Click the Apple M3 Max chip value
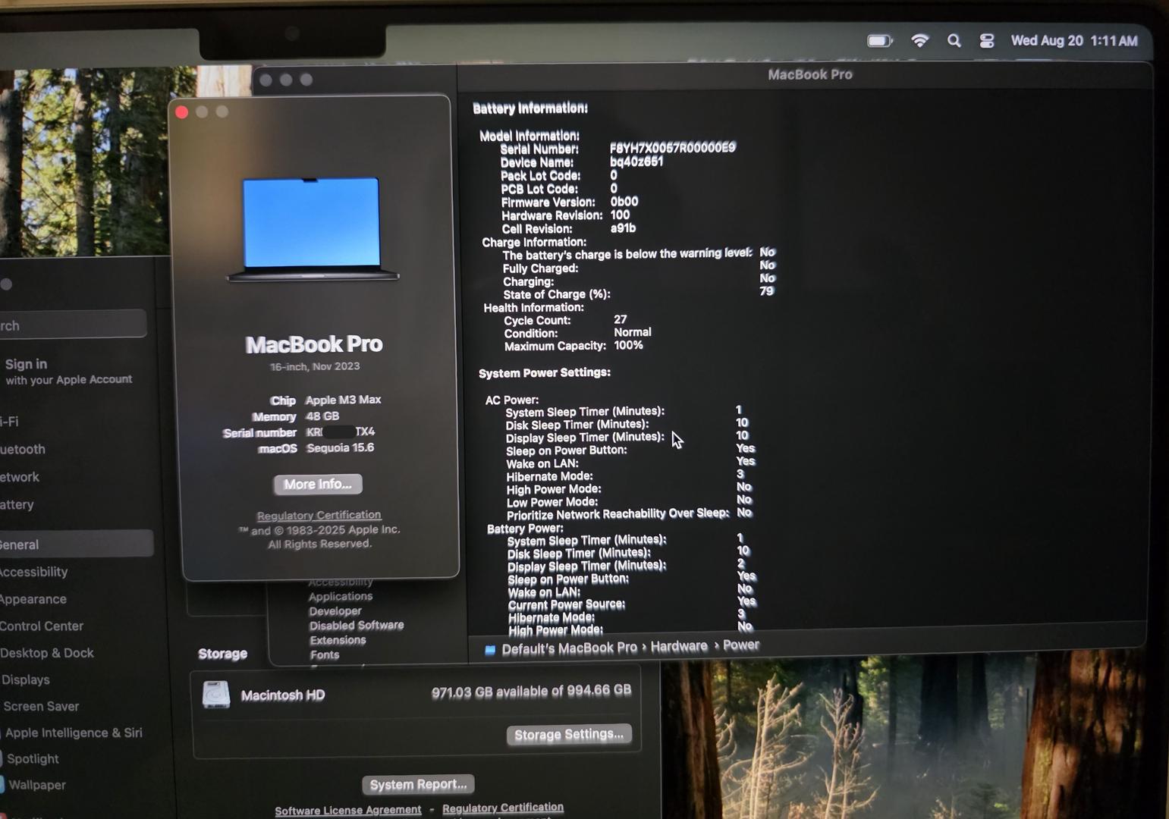 click(x=344, y=400)
